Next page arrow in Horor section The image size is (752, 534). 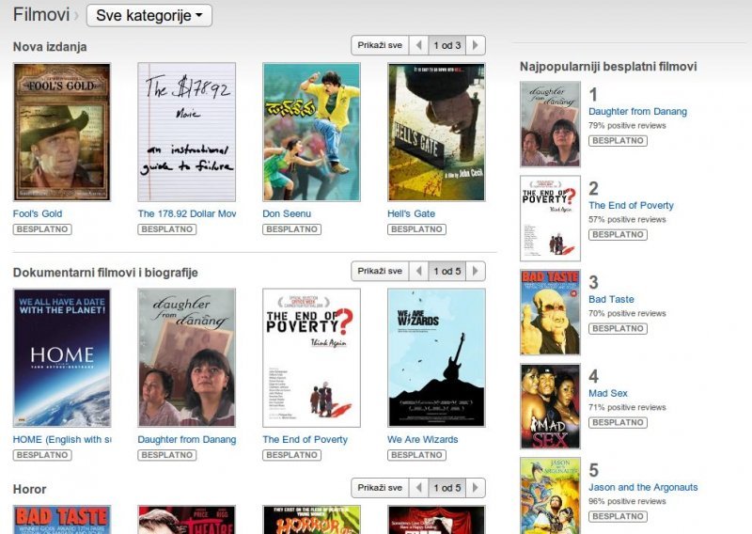[x=476, y=487]
